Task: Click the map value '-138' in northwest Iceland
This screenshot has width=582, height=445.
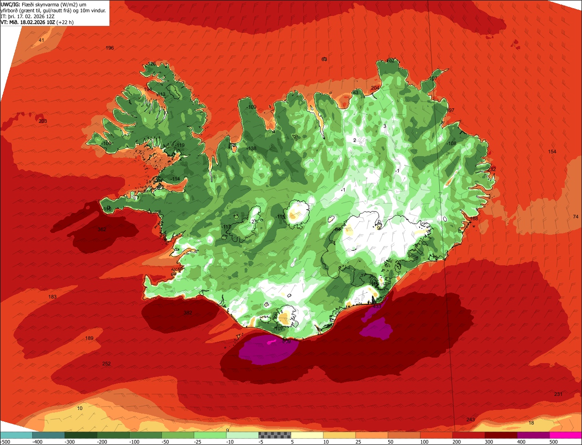Action: point(251,149)
